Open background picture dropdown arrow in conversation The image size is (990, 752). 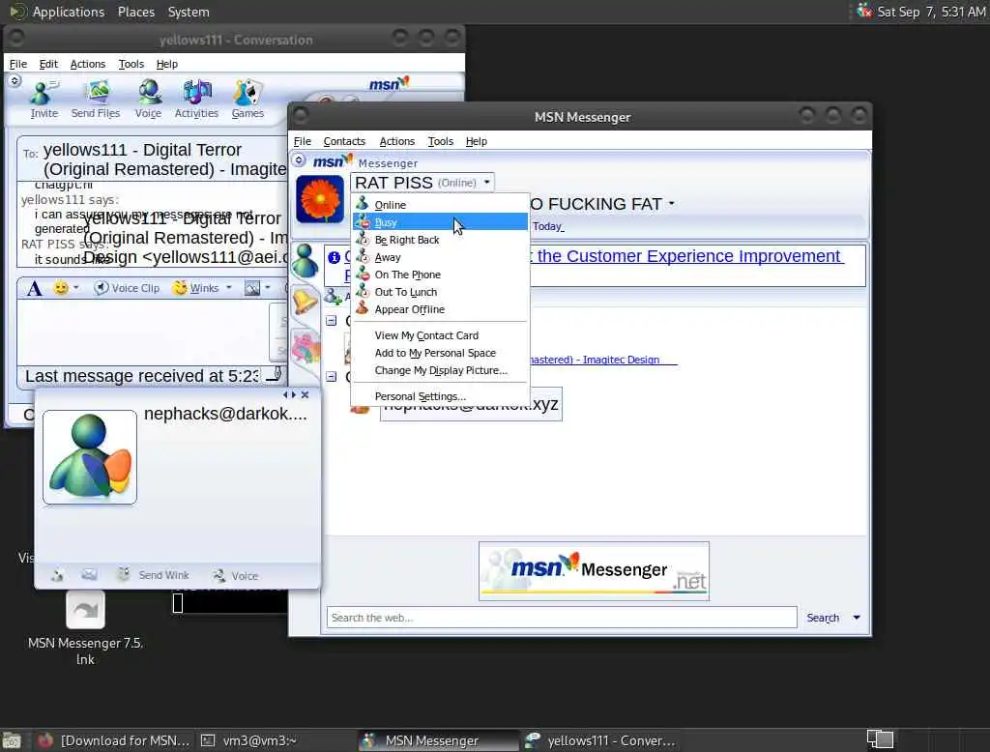point(268,288)
